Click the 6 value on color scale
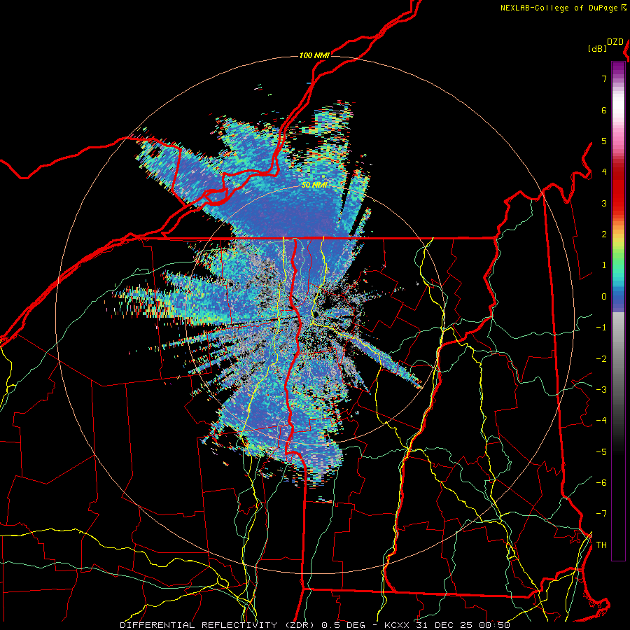Image resolution: width=630 pixels, height=630 pixels. click(x=604, y=110)
